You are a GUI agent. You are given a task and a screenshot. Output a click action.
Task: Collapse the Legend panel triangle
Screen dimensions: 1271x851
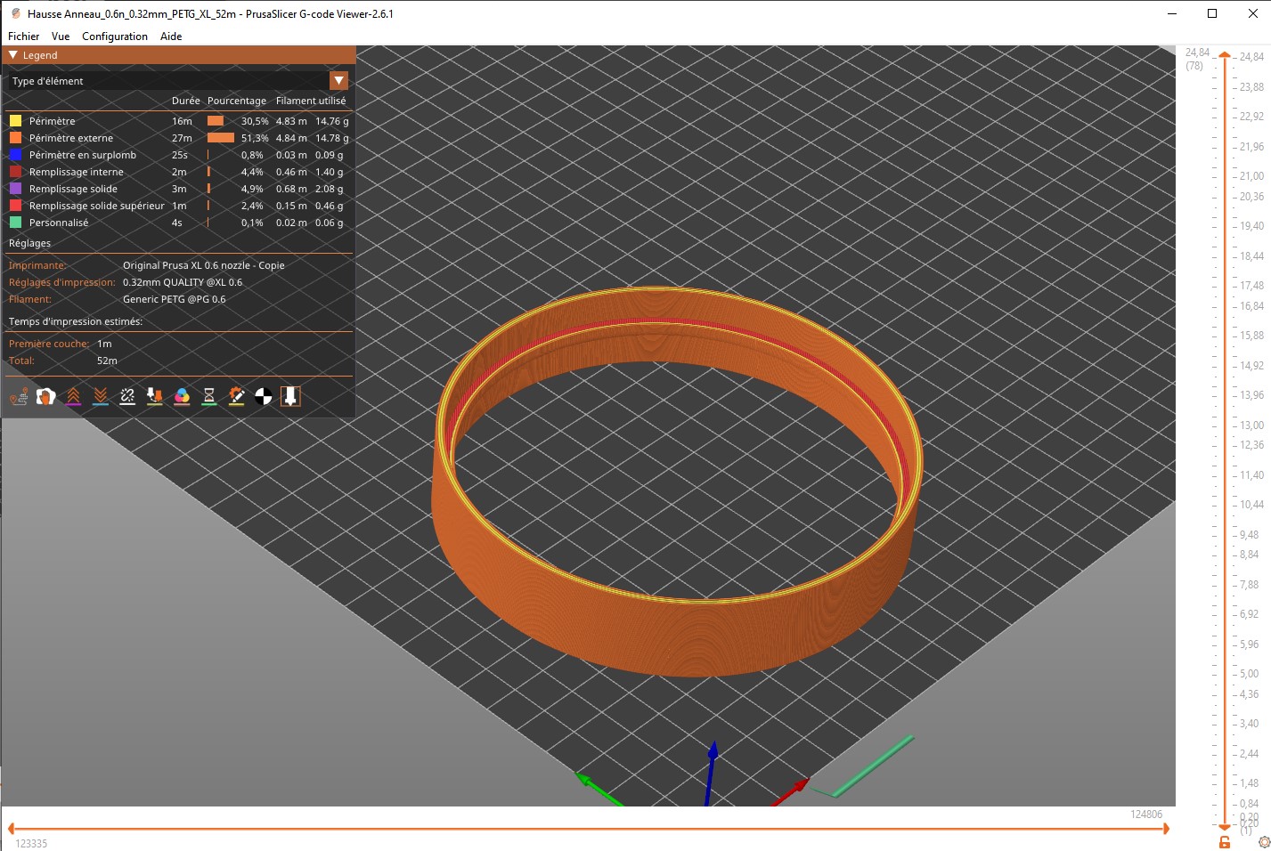pyautogui.click(x=13, y=55)
